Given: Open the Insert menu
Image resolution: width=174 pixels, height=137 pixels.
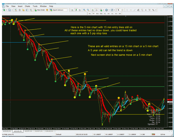Looking at the screenshot, I should (20, 6).
